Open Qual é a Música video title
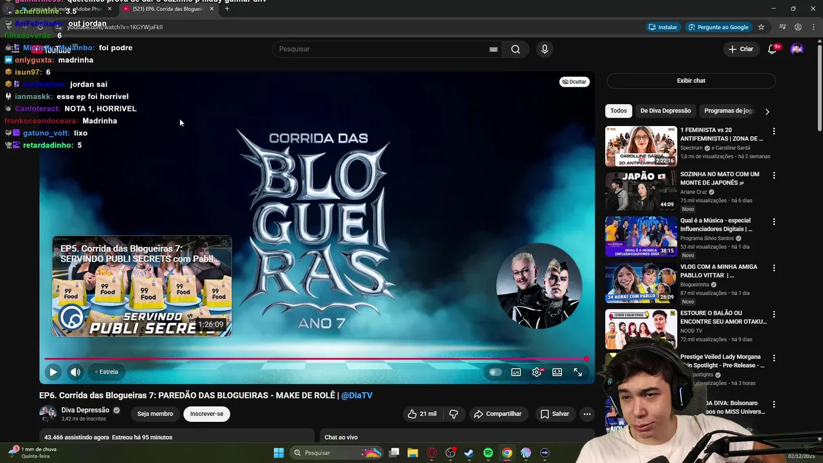Viewport: 823px width, 463px height. click(x=716, y=225)
